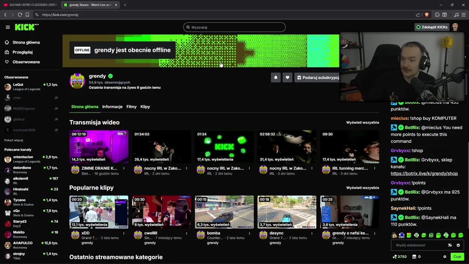Expand followed list with Pokaż więcej
469x264 pixels.
coord(14,140)
